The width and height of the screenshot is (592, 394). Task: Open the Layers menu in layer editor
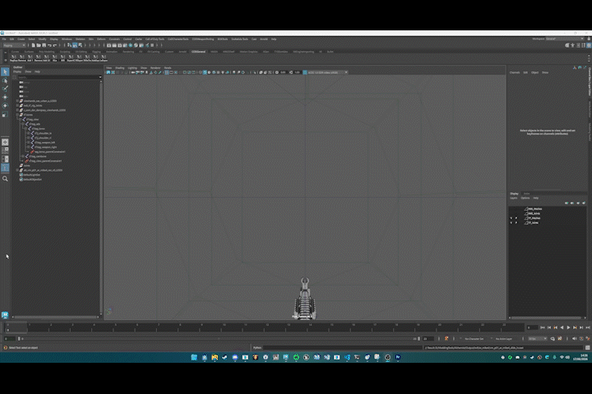[x=514, y=198]
